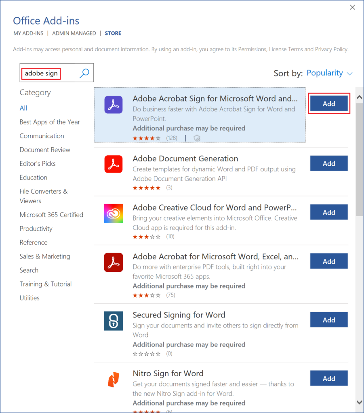Open the 'Adobe Acrobat Sign for Microsoft Word and...' title
364x413 pixels.
[215, 98]
